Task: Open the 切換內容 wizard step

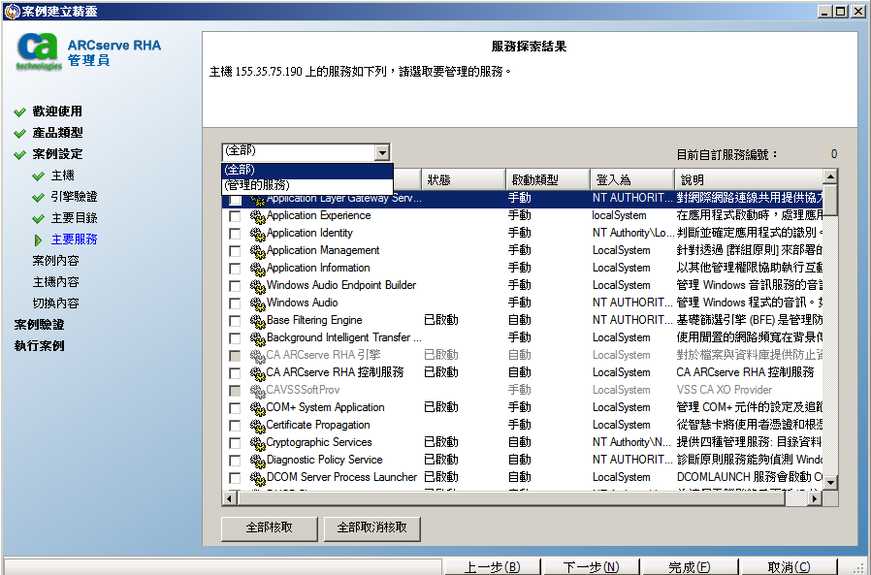Action: (55, 303)
